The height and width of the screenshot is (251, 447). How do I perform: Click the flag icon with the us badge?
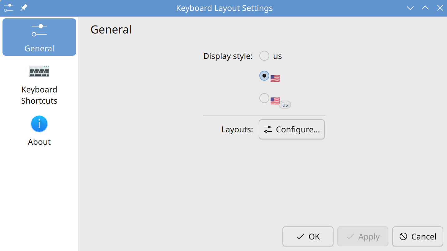click(275, 101)
